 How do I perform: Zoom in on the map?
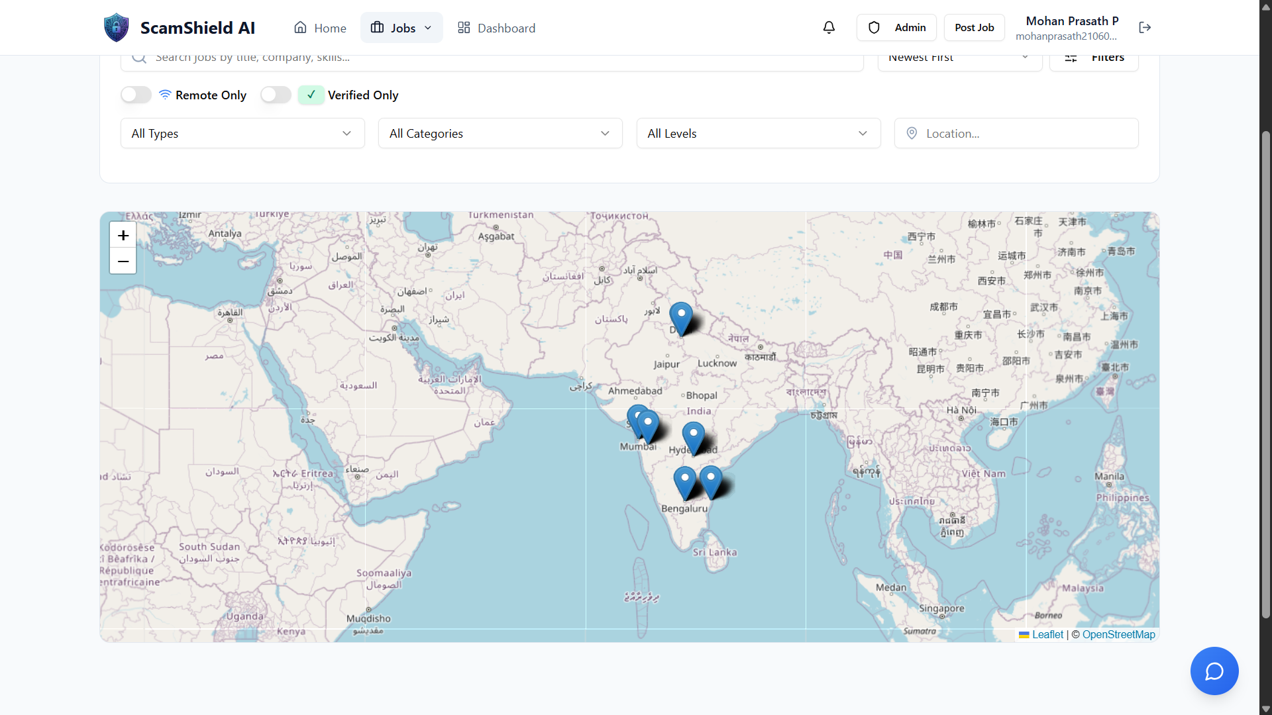coord(123,235)
